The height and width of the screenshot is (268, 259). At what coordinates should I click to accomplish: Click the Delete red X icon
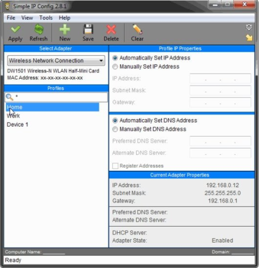111,30
